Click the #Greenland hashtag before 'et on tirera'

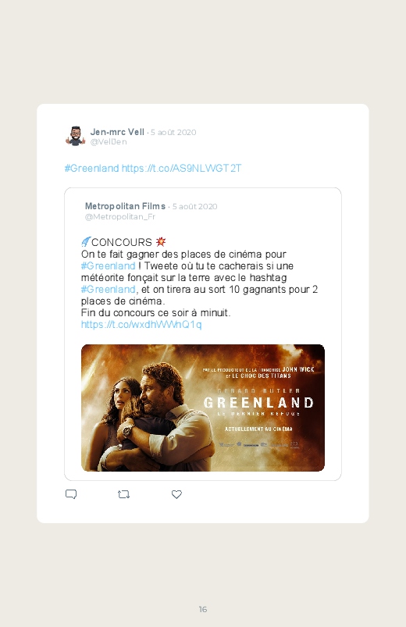coord(109,289)
